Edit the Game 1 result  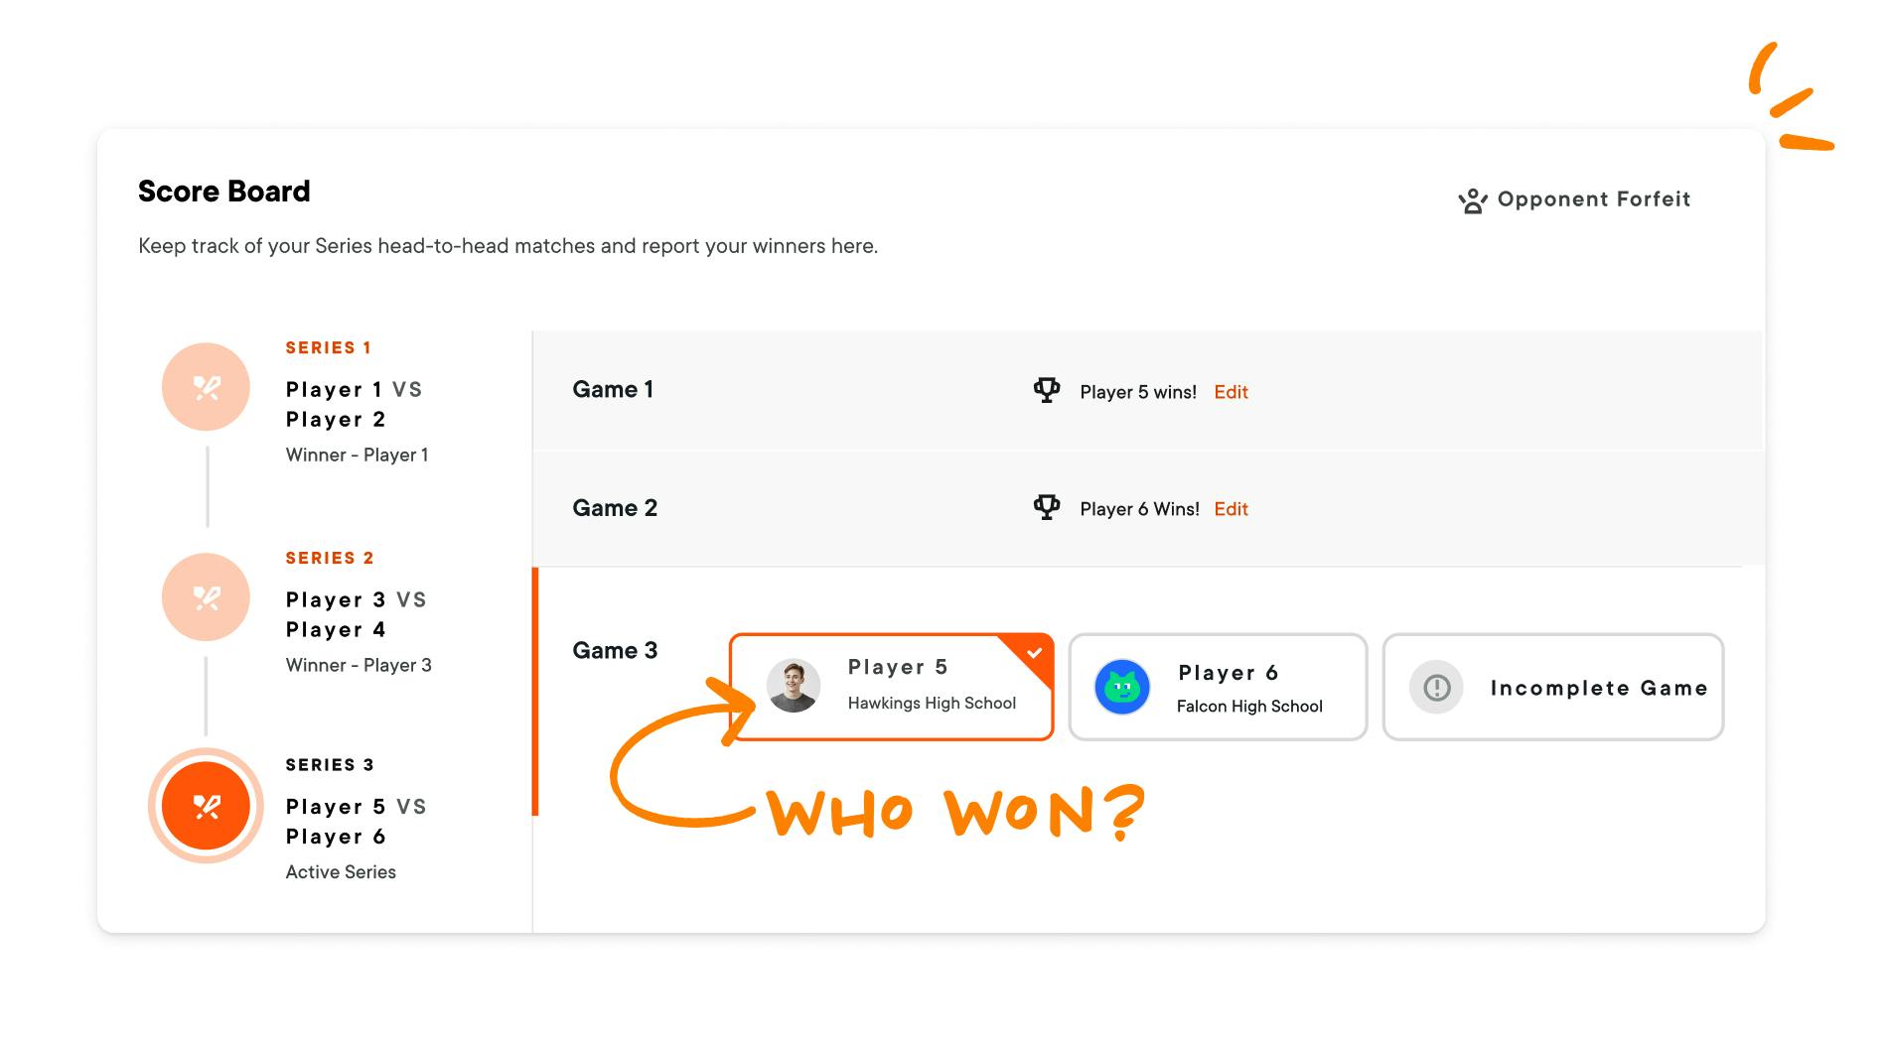click(x=1231, y=392)
